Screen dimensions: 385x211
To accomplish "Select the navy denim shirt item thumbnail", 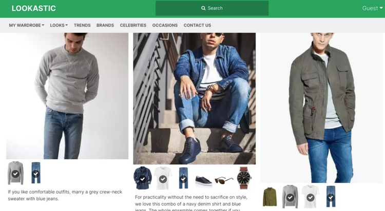I will (x=142, y=178).
